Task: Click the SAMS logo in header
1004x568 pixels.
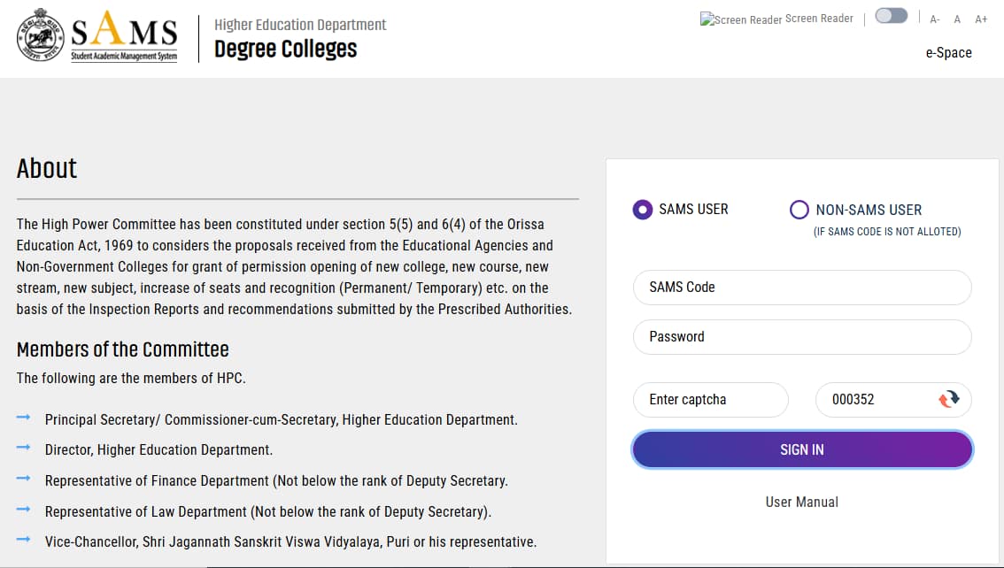Action: tap(124, 36)
